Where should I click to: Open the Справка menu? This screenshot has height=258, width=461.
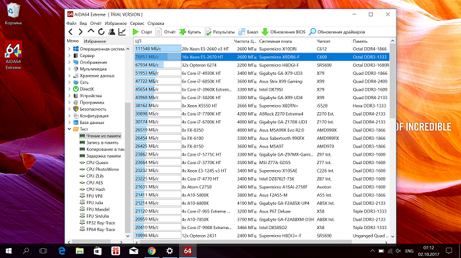click(x=156, y=24)
